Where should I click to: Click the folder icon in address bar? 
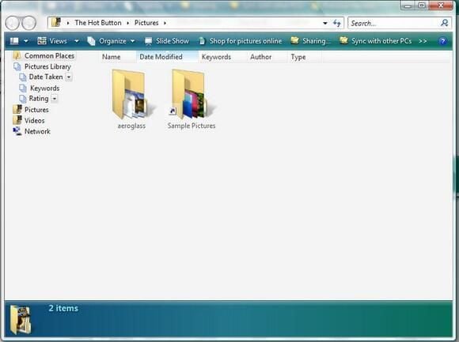pyautogui.click(x=56, y=22)
